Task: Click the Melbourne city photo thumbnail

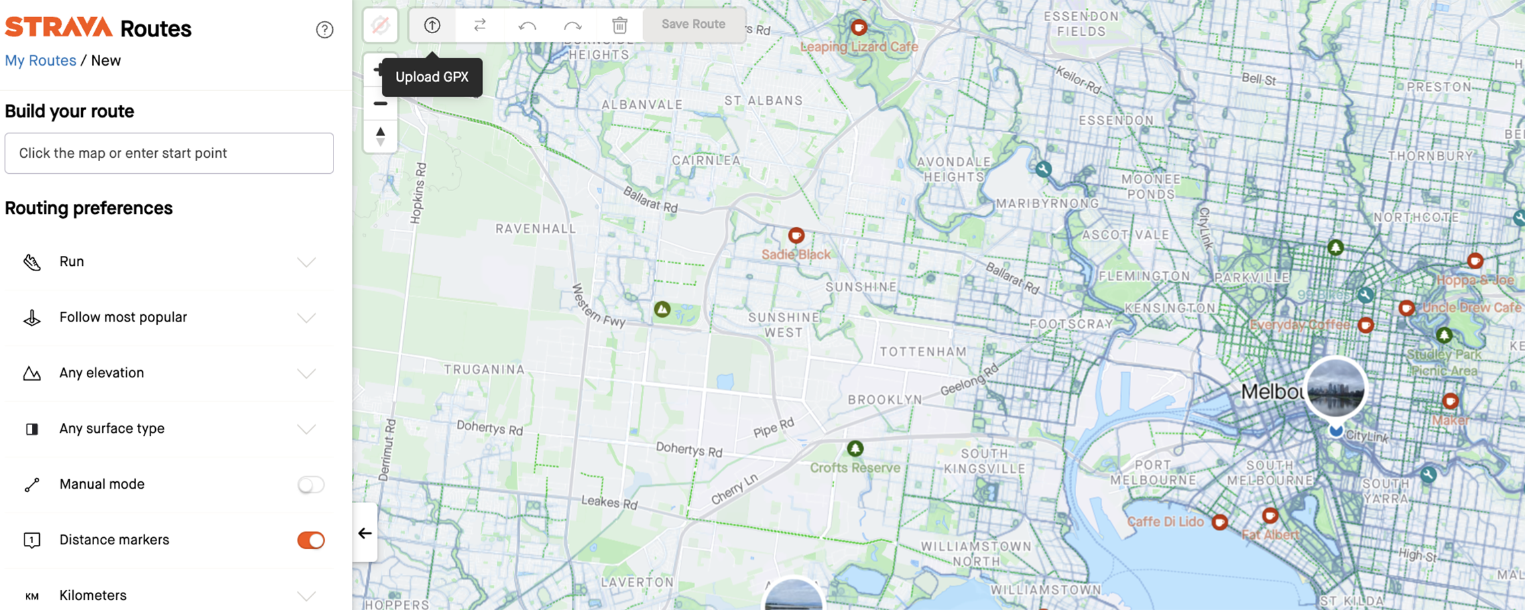Action: click(x=1335, y=388)
